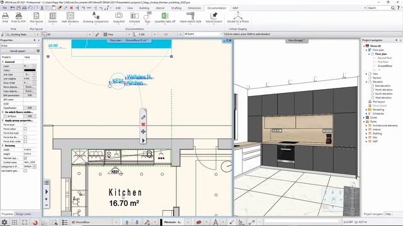Screen dimensions: 403x226
Task: Open the Line type dropdown
Action: click(x=34, y=74)
